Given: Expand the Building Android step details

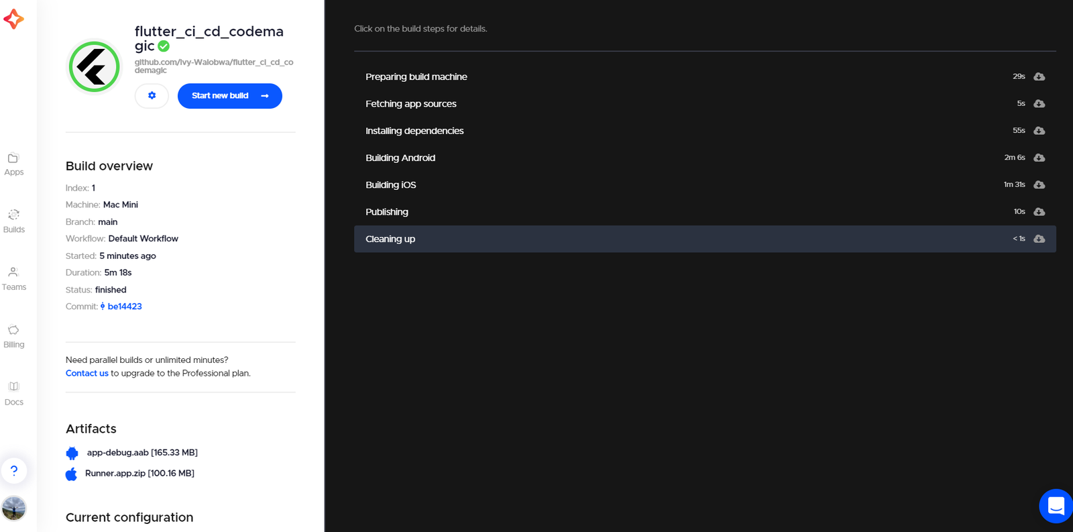Looking at the screenshot, I should pos(400,158).
